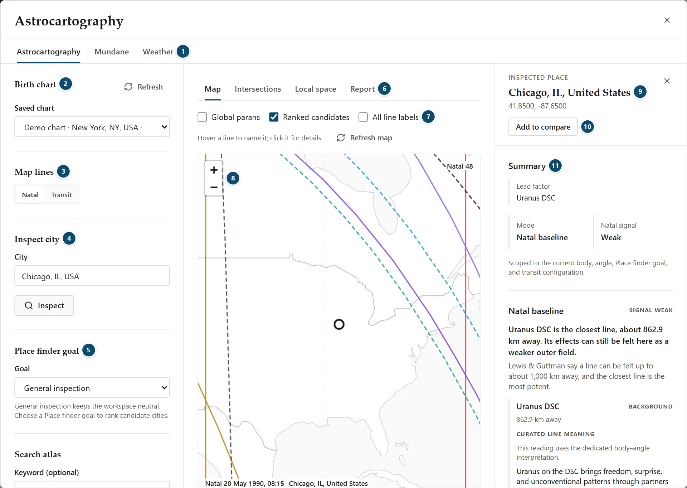Select the Map tab

coord(213,89)
